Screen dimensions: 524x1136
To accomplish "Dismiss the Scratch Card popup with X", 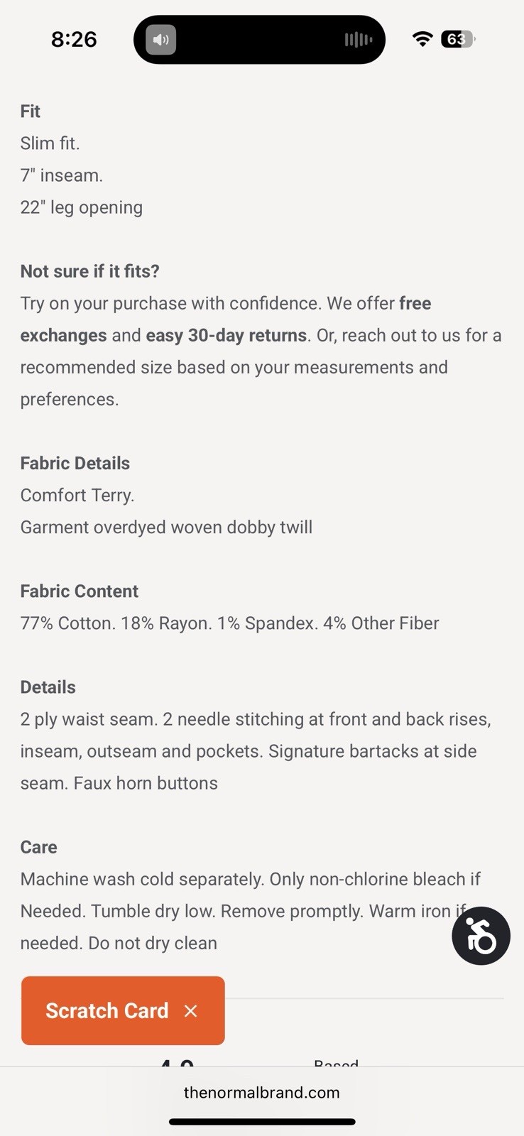I will [x=190, y=1011].
